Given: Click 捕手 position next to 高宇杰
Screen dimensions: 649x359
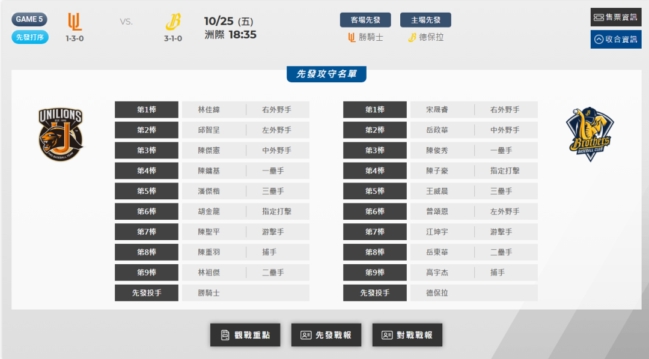Looking at the screenshot, I should click(x=498, y=273).
